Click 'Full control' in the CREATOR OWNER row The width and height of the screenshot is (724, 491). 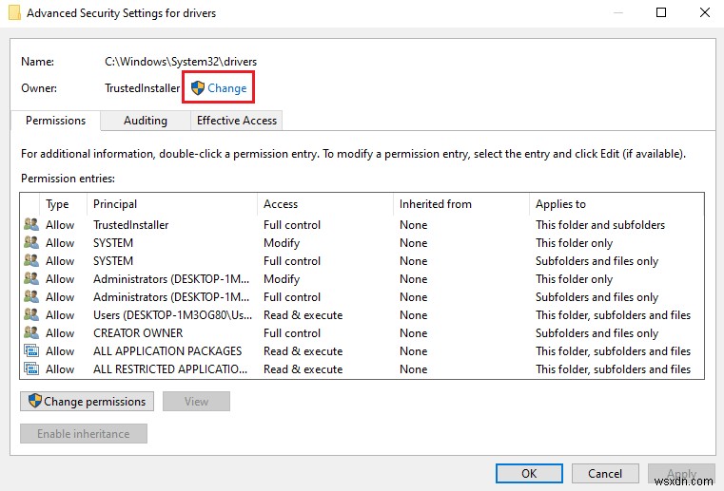(292, 332)
